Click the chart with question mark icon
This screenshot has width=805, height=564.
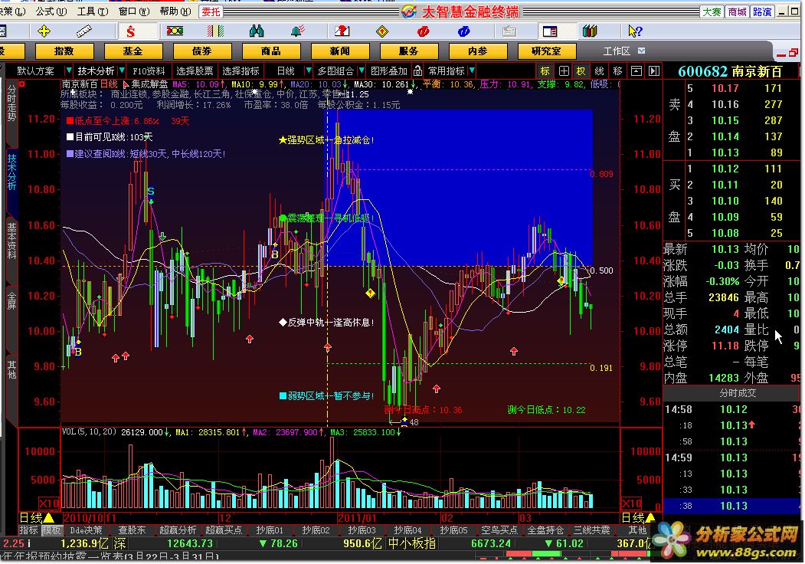pos(342,31)
